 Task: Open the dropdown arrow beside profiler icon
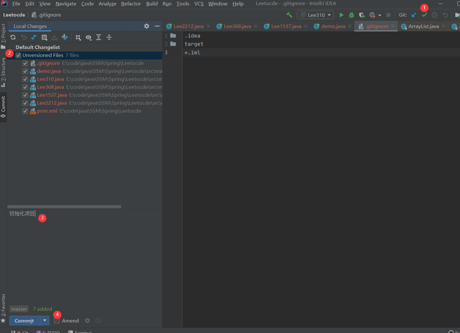pyautogui.click(x=380, y=15)
